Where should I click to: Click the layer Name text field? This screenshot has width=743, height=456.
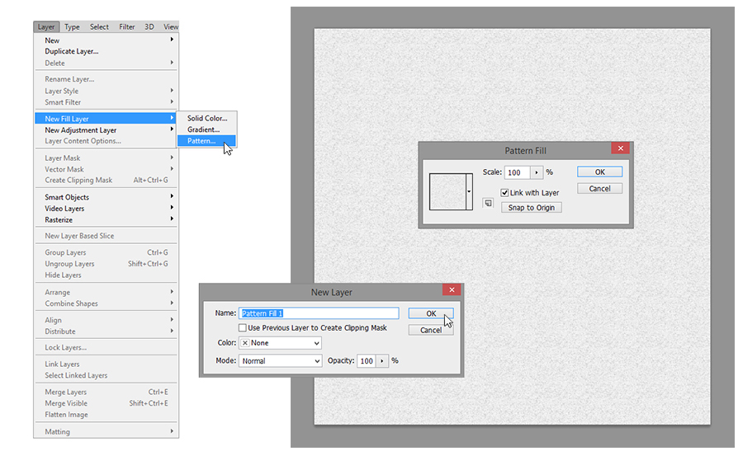click(x=319, y=313)
